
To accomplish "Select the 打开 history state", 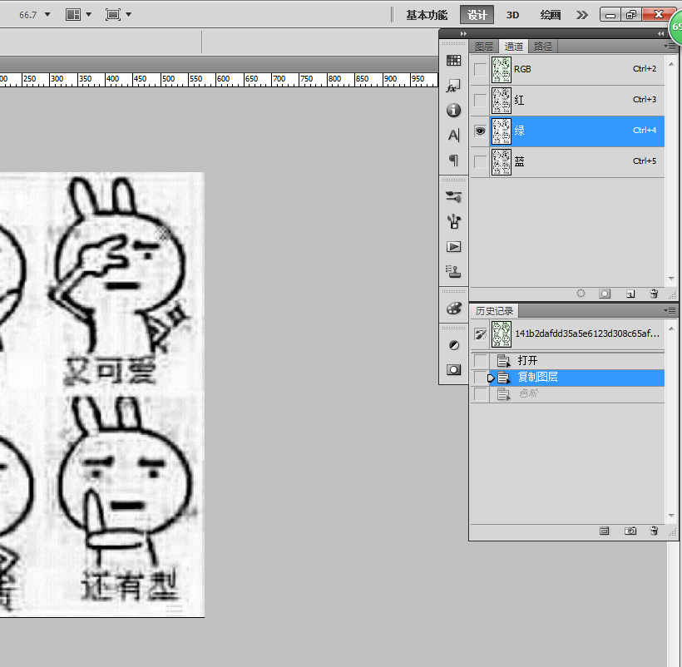I will pos(576,360).
